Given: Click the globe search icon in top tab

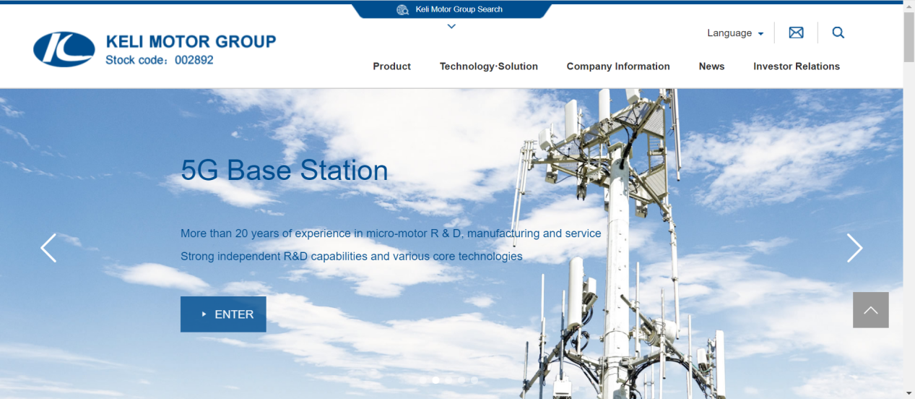Looking at the screenshot, I should (x=403, y=9).
